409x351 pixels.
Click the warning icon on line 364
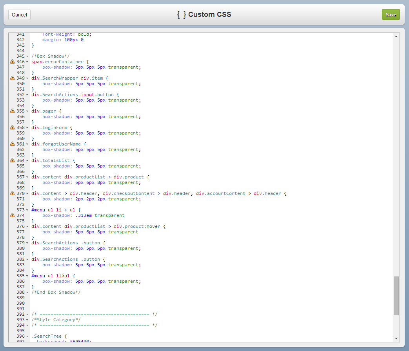click(12, 160)
